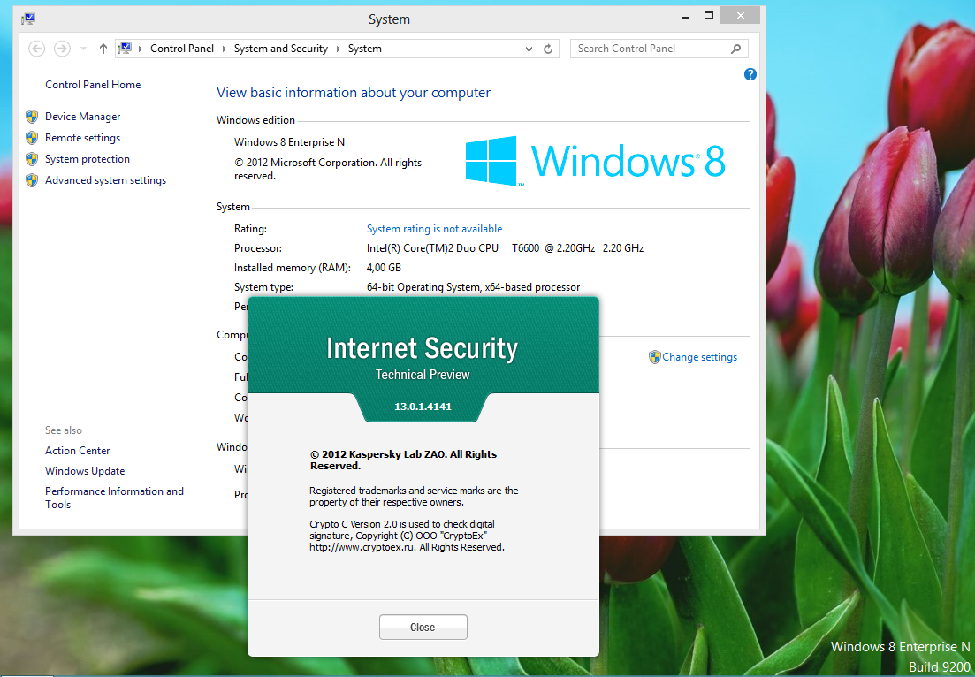This screenshot has width=975, height=677.
Task: Select System and Security breadcrumb
Action: click(280, 49)
